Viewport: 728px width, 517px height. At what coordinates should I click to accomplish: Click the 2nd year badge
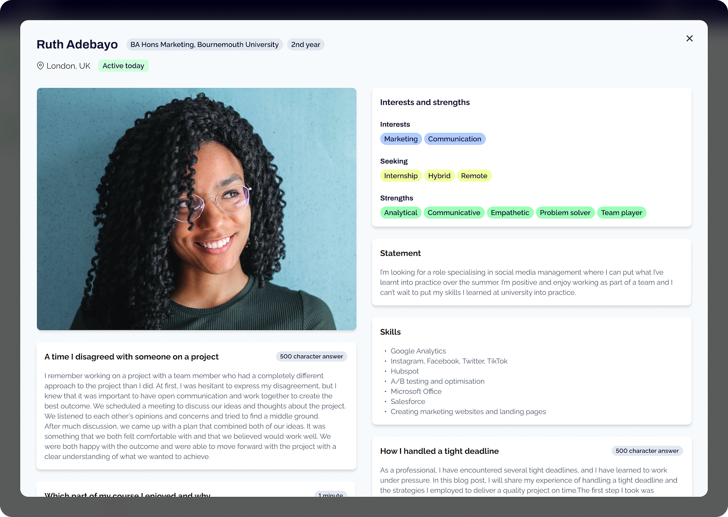coord(306,45)
